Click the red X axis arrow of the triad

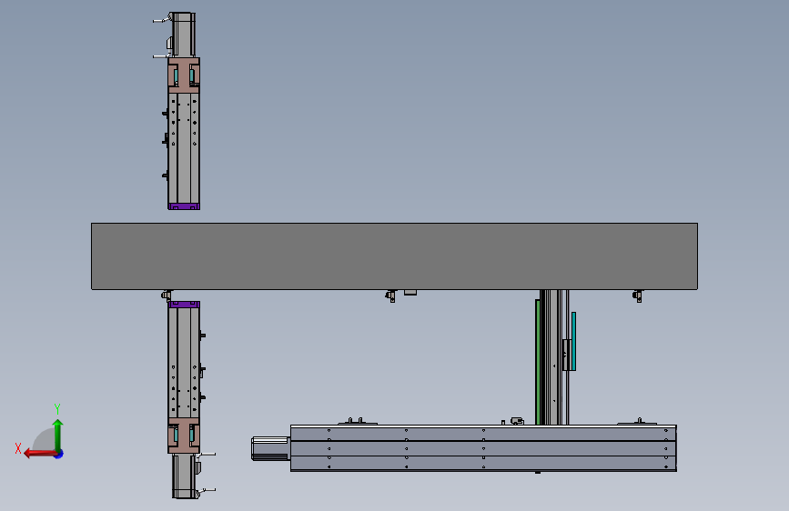pos(39,454)
